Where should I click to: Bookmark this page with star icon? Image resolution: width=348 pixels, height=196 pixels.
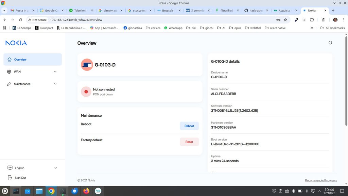click(285, 20)
